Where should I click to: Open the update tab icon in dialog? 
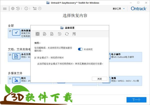click(67, 34)
